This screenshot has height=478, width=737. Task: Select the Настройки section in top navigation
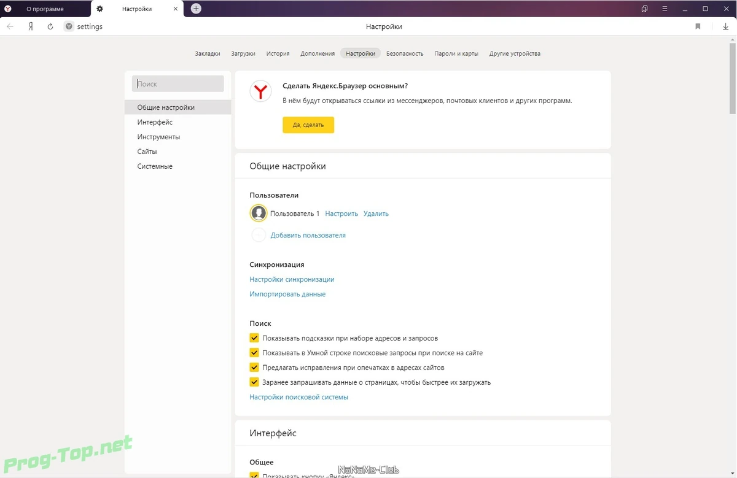[x=361, y=53]
